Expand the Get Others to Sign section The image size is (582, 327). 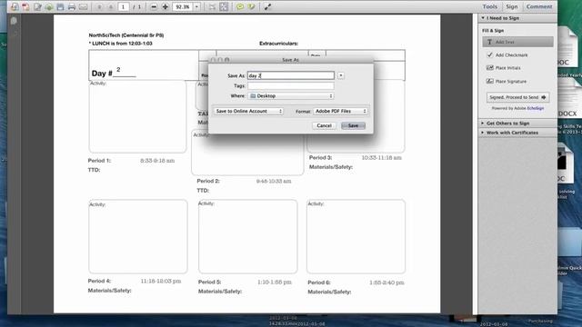coord(517,124)
